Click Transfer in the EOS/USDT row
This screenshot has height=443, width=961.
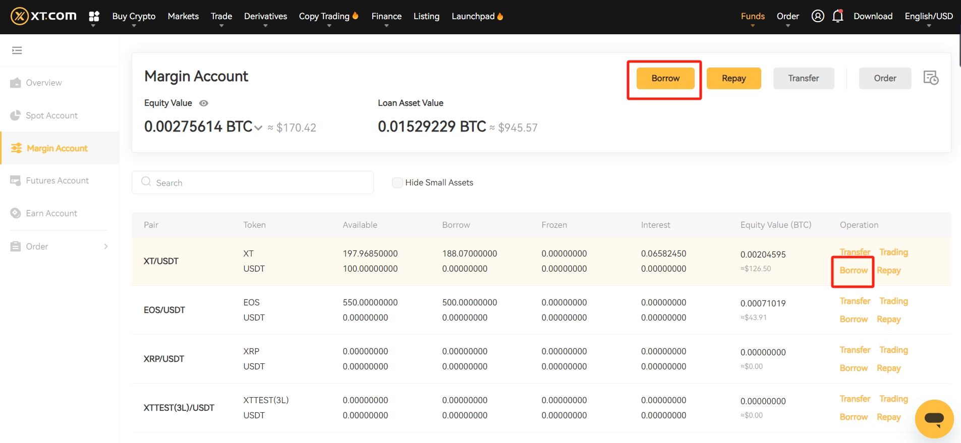[x=855, y=301]
